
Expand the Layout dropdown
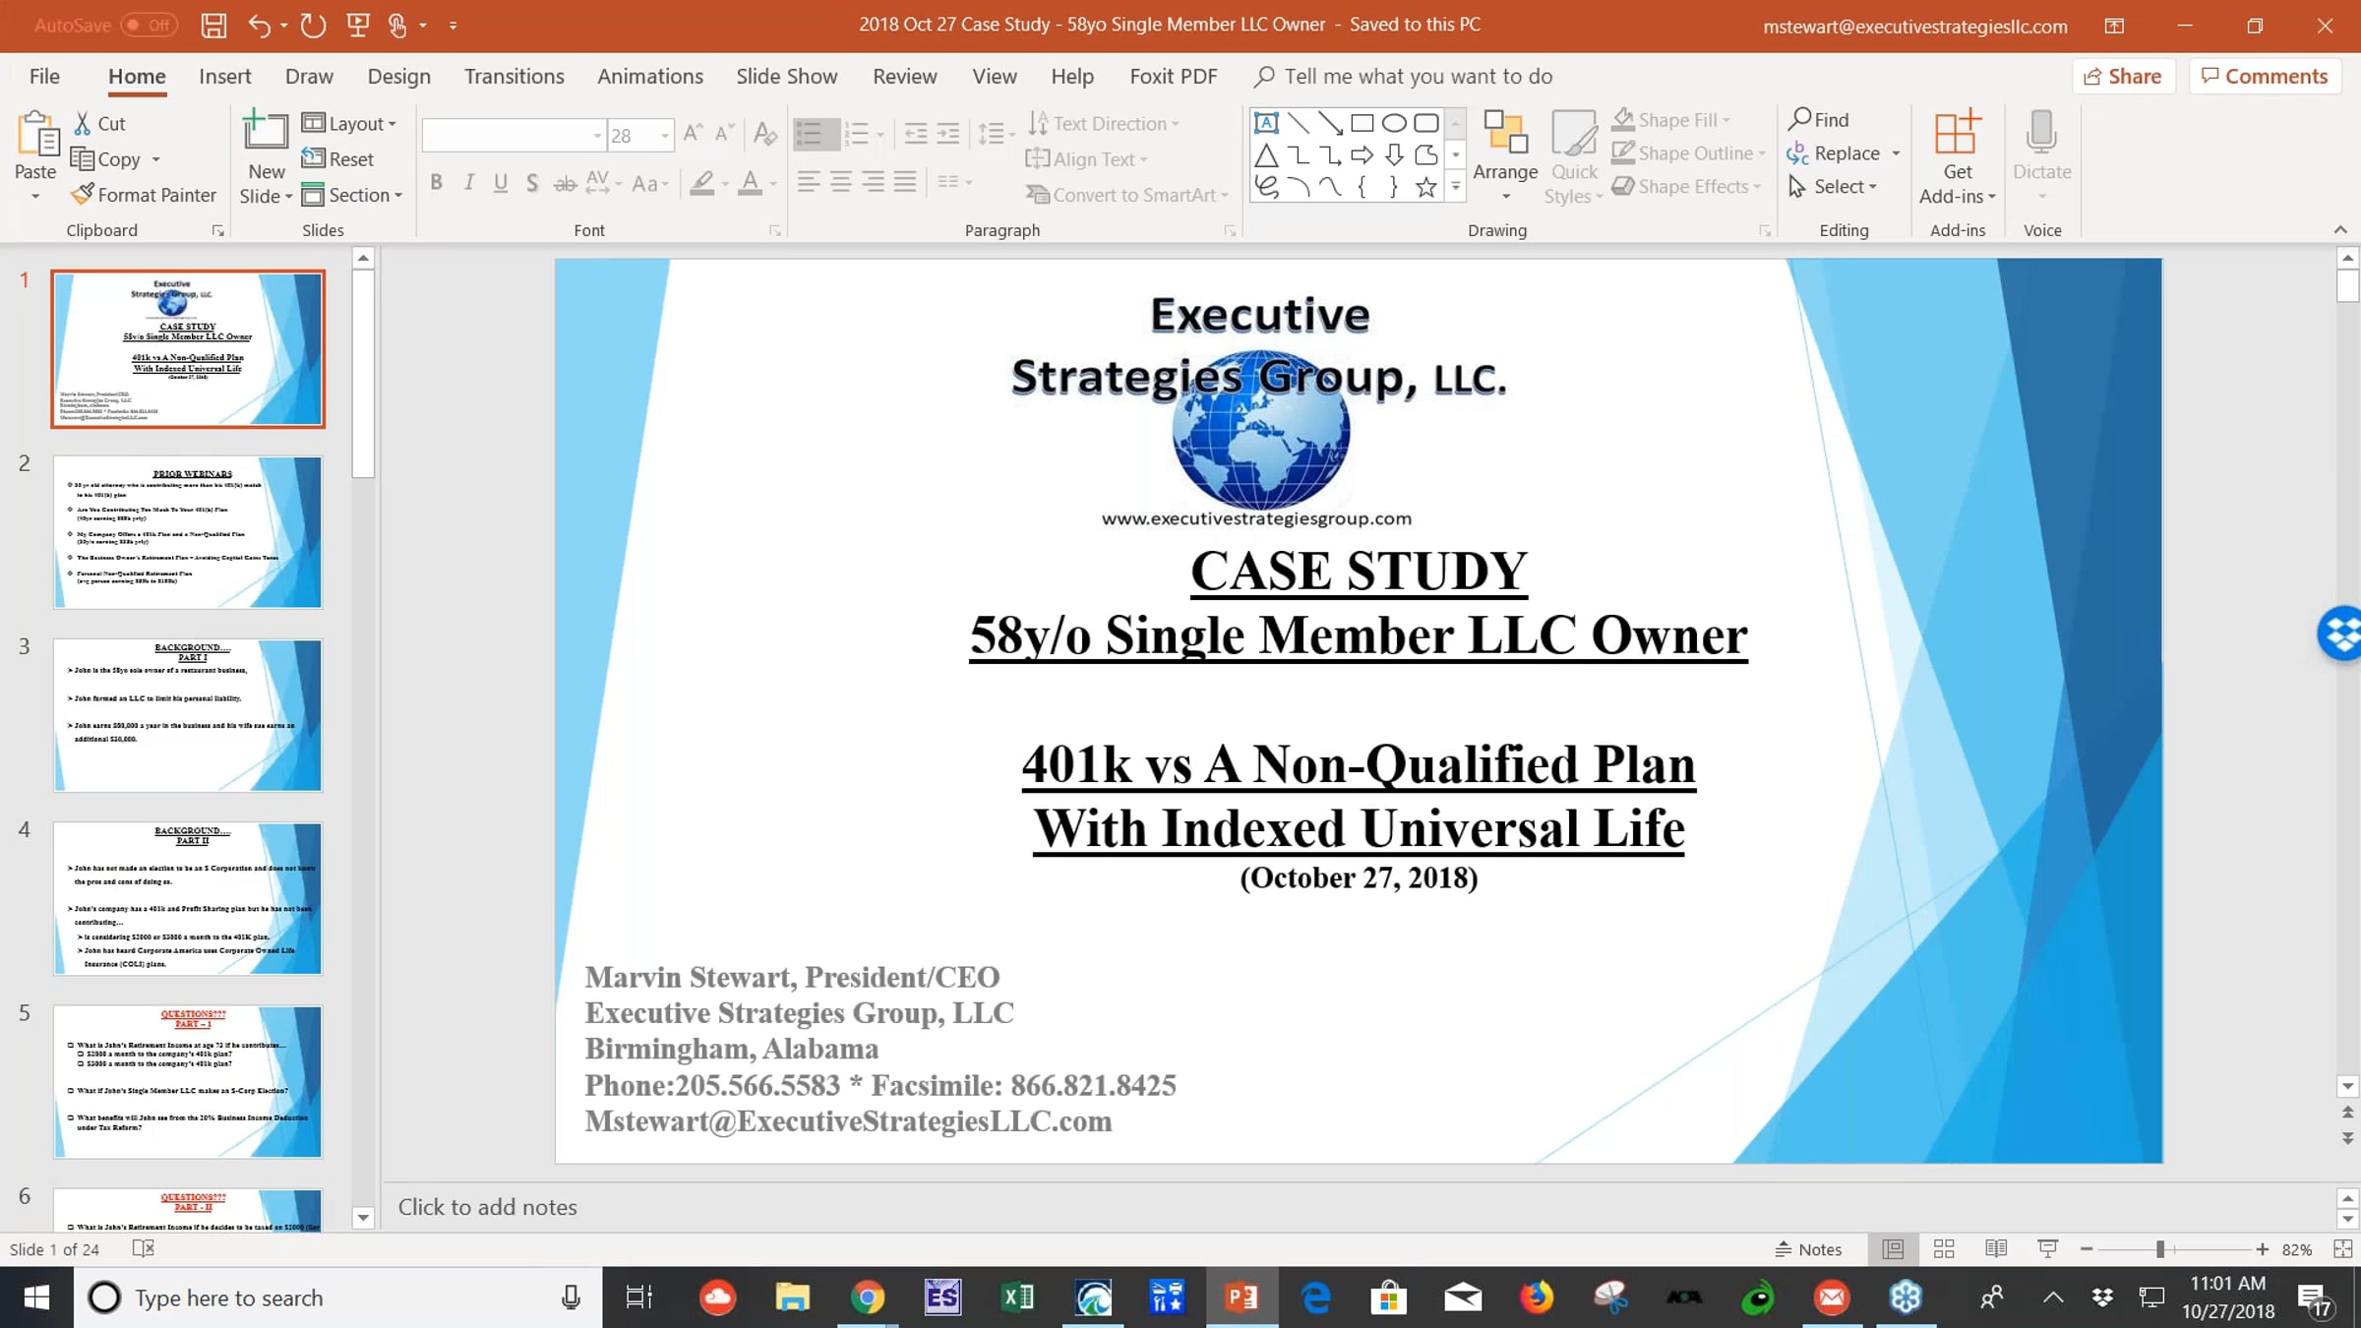[349, 123]
